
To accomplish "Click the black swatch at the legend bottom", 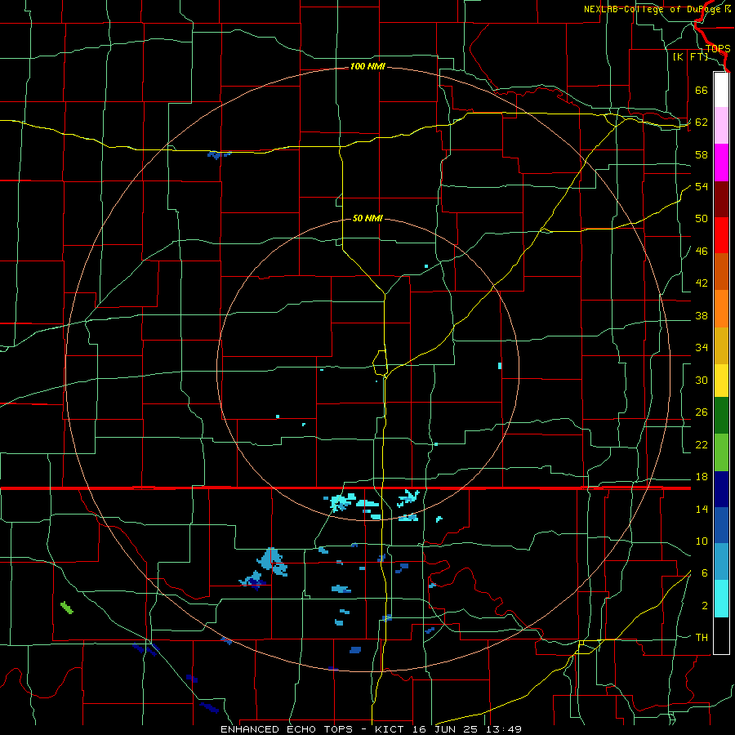I will (x=721, y=635).
